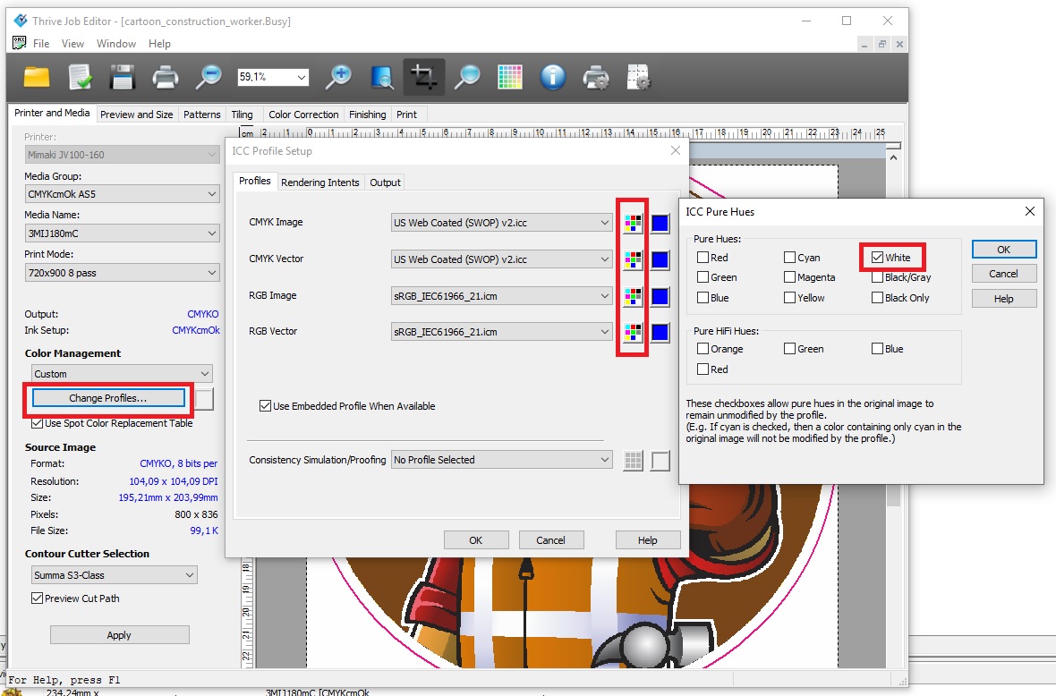
Task: Open pure hues icon for RGB Vector
Action: [x=633, y=332]
